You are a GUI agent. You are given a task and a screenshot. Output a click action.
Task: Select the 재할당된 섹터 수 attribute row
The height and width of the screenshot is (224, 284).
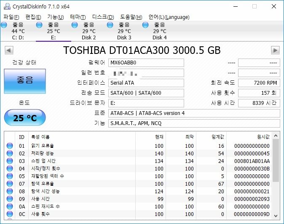pyautogui.click(x=138, y=176)
